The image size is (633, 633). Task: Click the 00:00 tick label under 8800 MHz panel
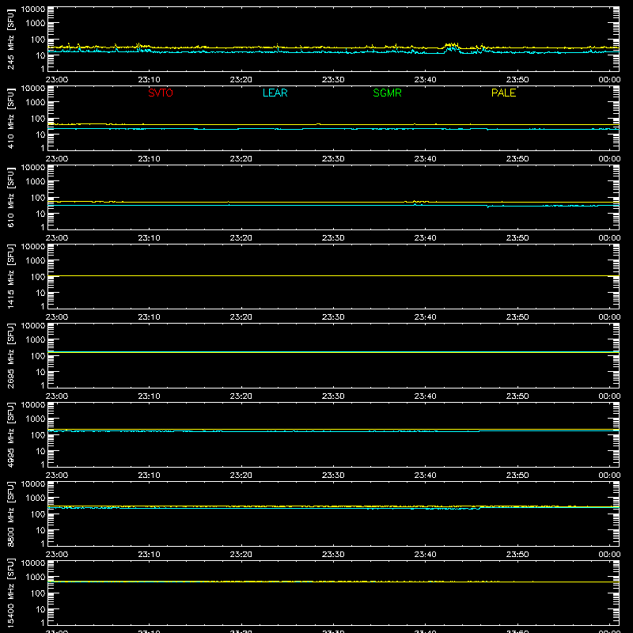[609, 555]
